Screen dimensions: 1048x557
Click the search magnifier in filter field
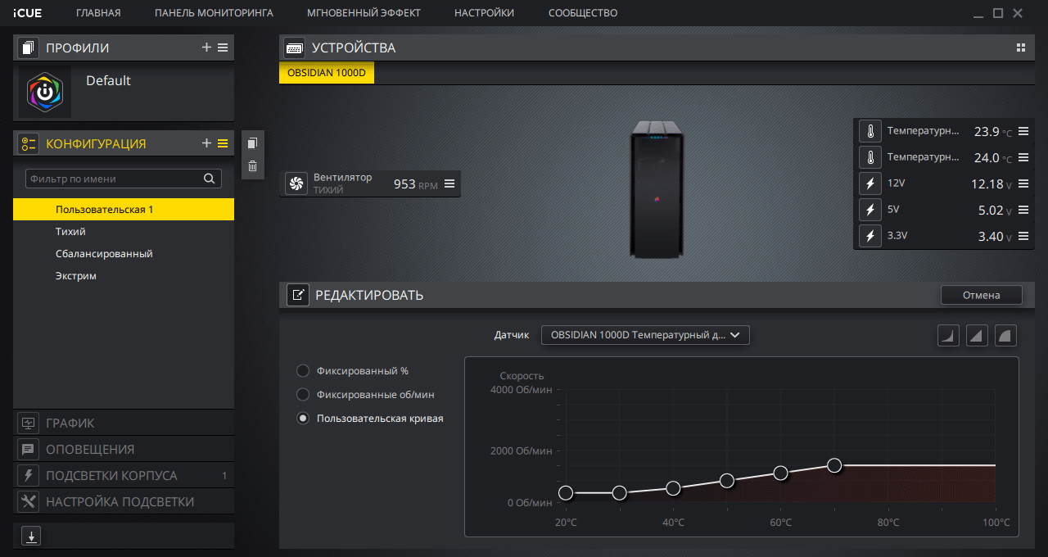point(210,179)
